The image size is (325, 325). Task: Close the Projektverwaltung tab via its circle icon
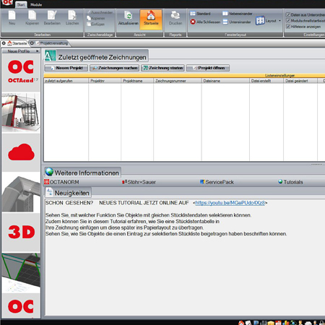[32, 43]
